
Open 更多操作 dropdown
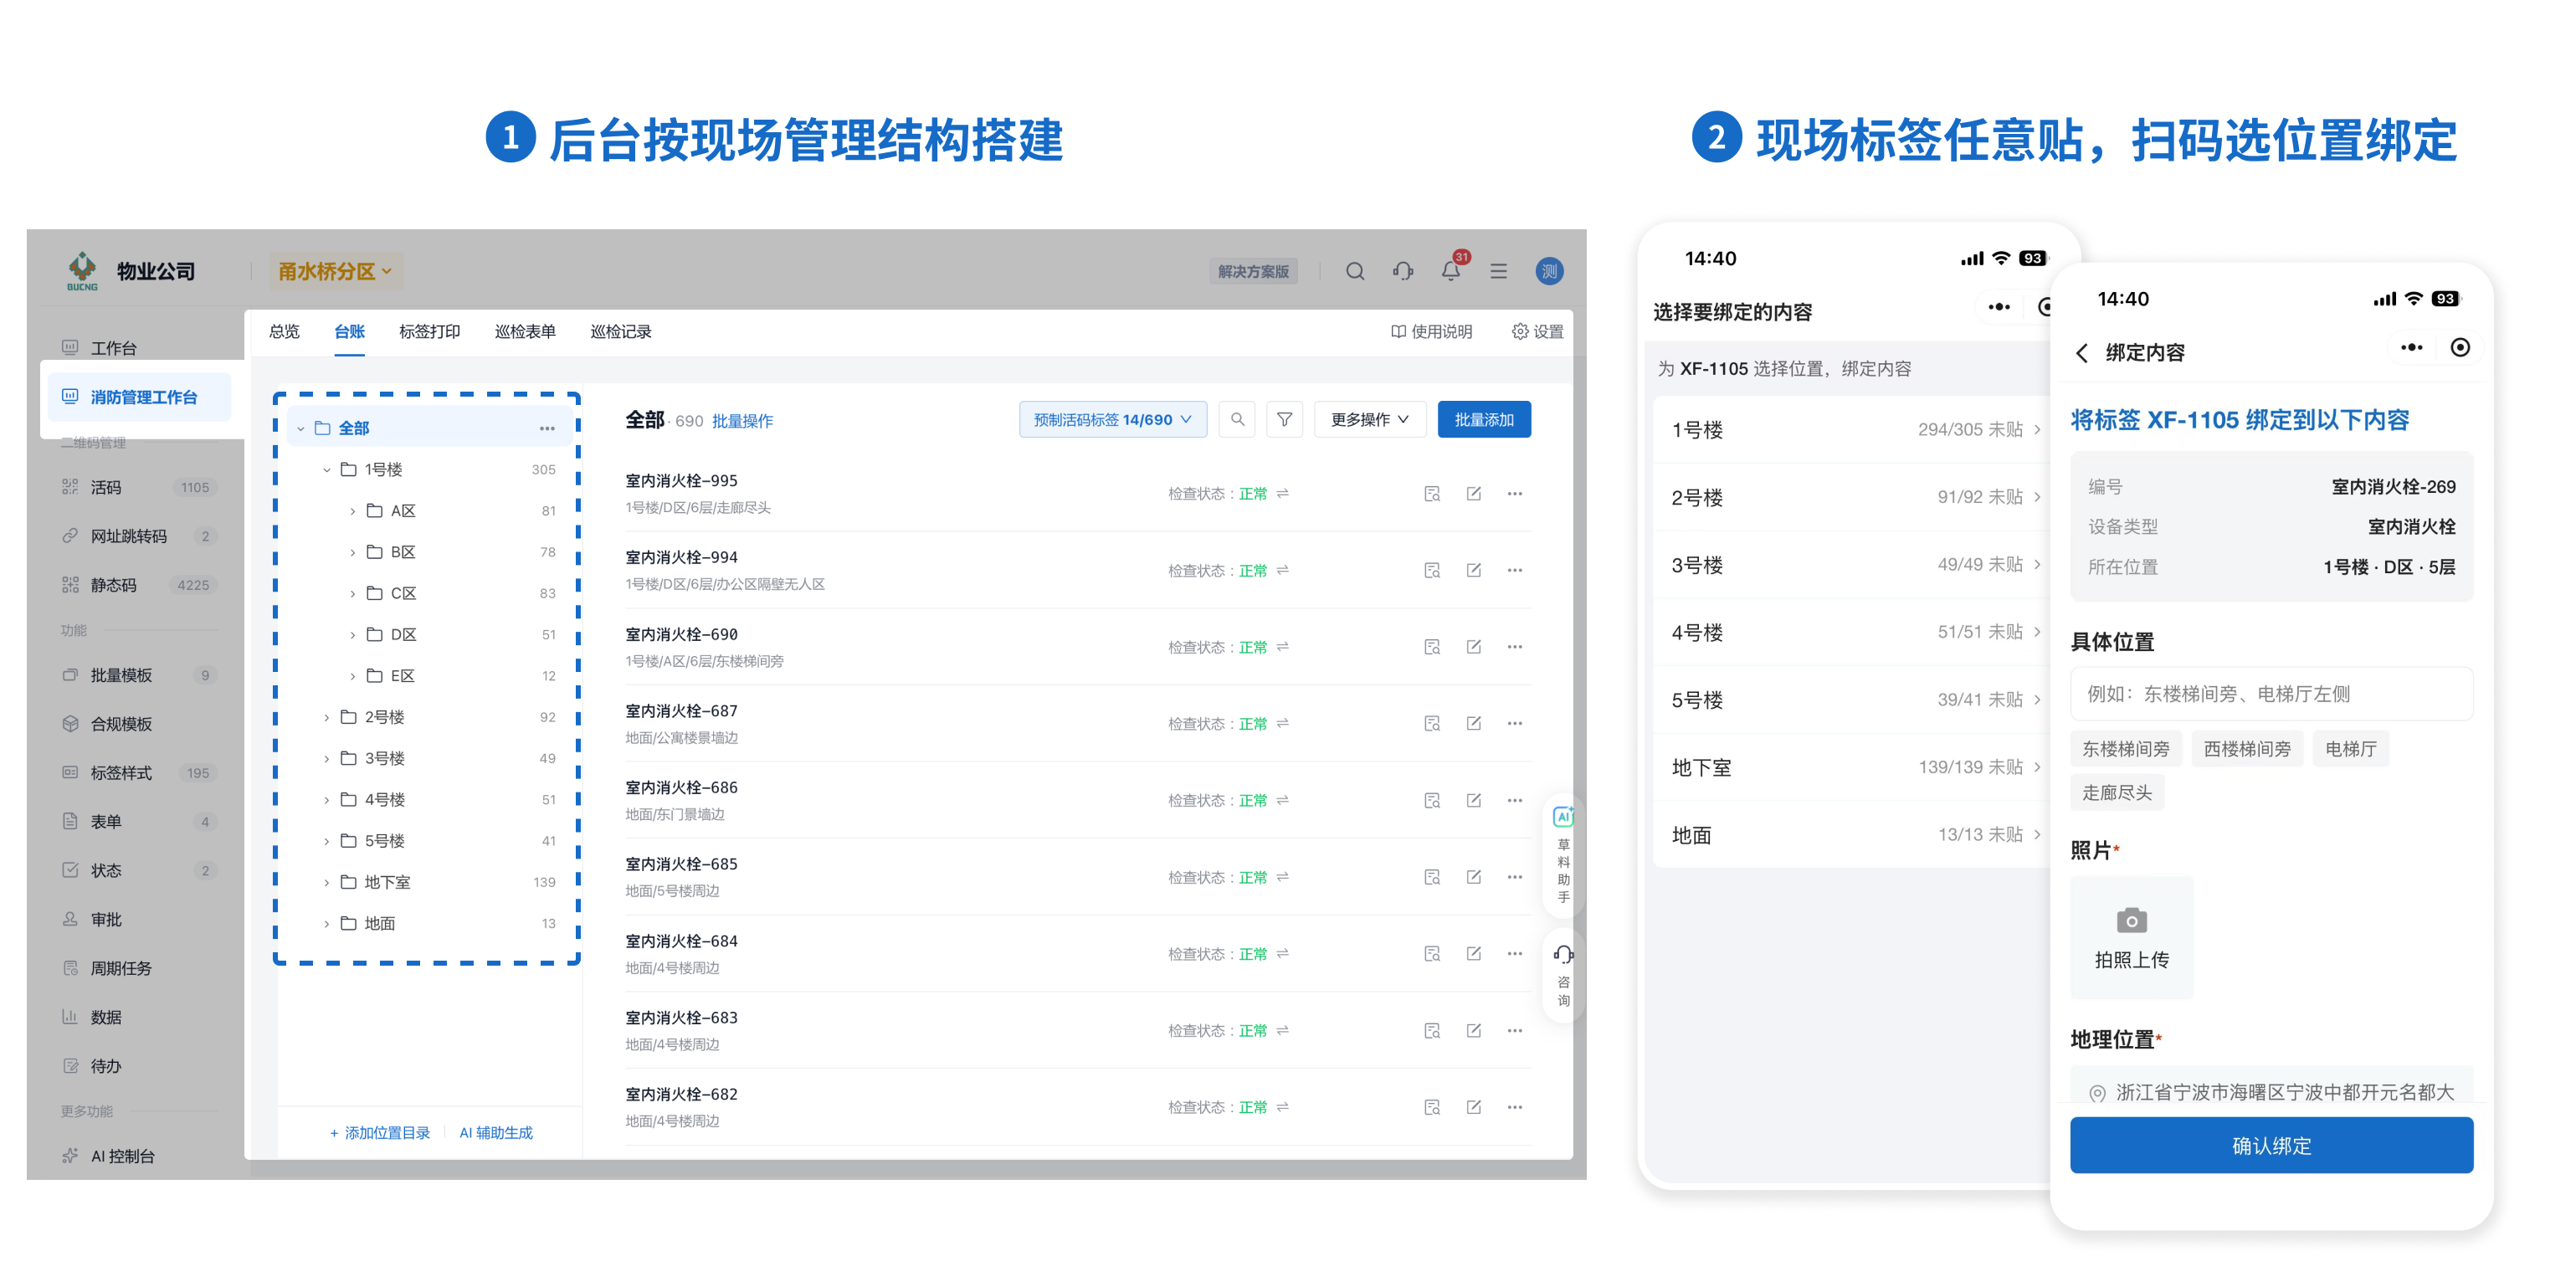1369,420
